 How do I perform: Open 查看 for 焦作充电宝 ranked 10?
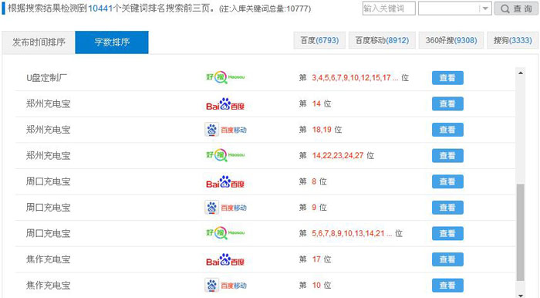pos(447,285)
